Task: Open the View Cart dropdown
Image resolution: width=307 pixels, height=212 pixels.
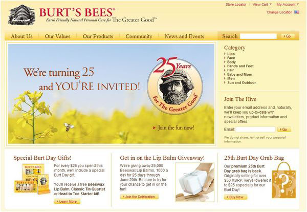Action: [x=262, y=4]
